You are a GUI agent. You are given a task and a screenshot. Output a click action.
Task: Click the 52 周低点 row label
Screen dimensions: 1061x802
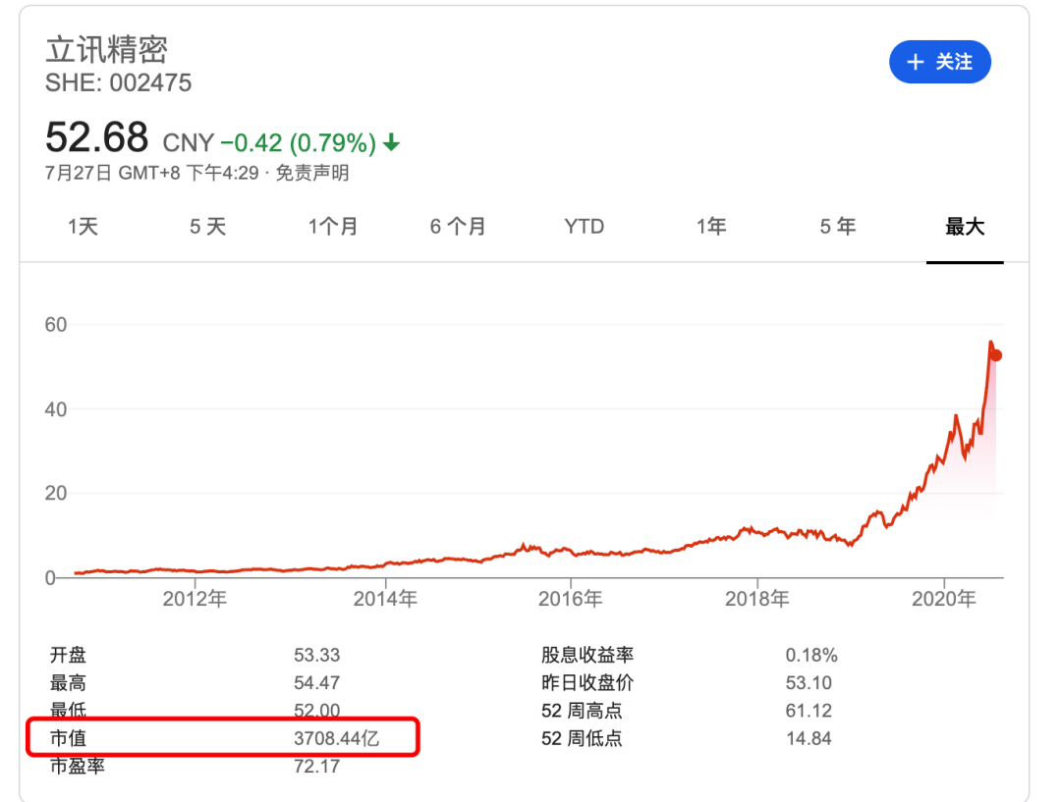582,738
